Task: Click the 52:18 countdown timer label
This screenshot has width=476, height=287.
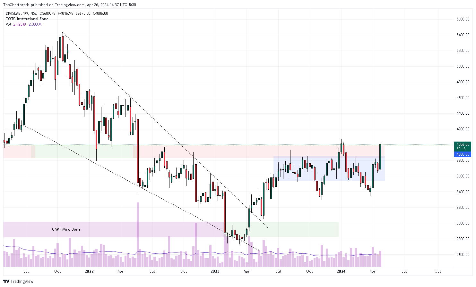Action: [461, 149]
